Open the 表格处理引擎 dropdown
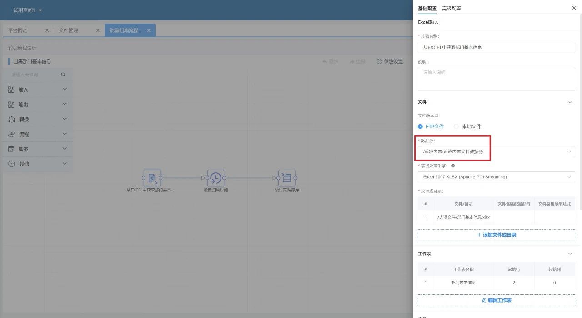The image size is (582, 318). point(496,177)
